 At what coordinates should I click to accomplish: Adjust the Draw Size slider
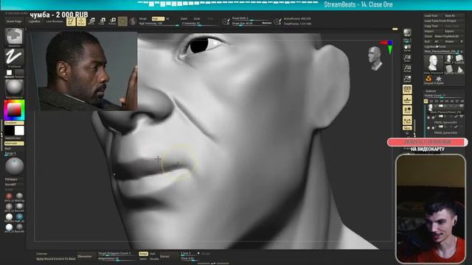(x=251, y=23)
